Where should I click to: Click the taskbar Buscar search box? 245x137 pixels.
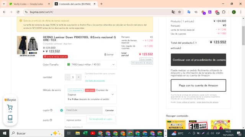(x=37, y=133)
